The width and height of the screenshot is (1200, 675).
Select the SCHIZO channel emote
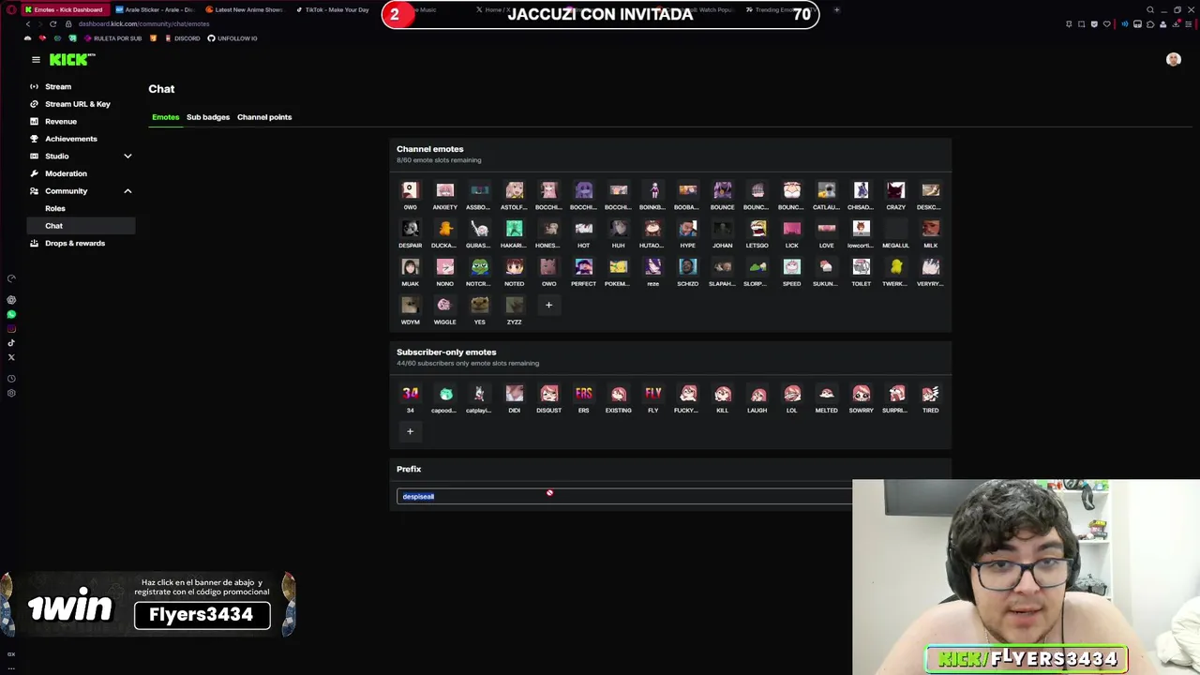[687, 273]
